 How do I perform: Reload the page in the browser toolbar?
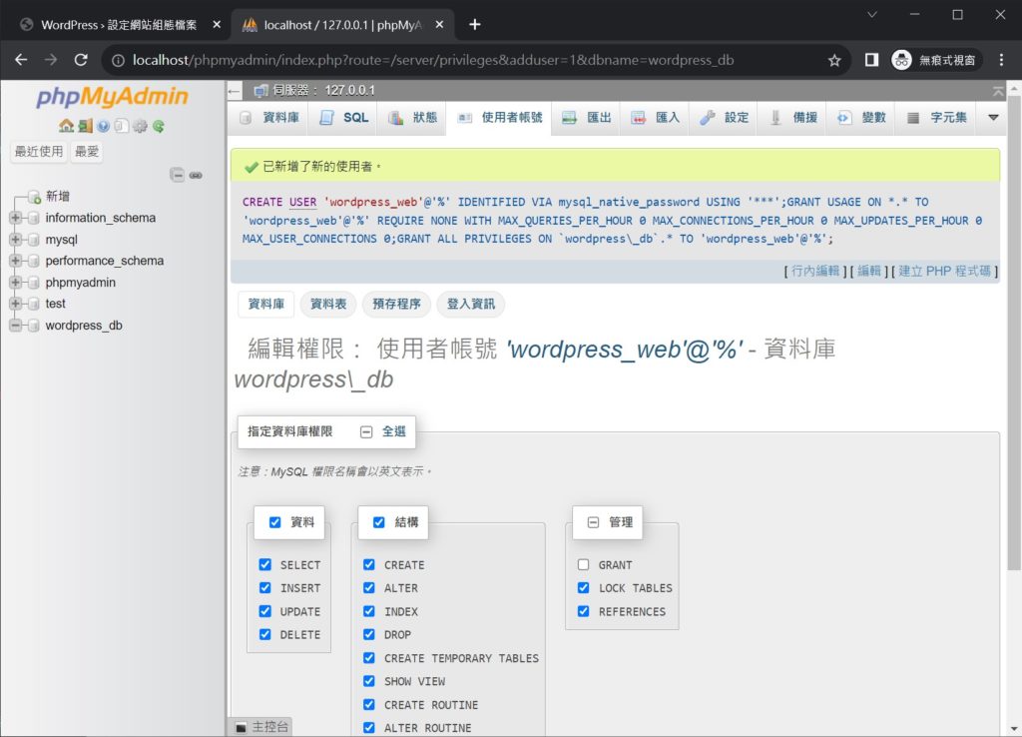[81, 60]
